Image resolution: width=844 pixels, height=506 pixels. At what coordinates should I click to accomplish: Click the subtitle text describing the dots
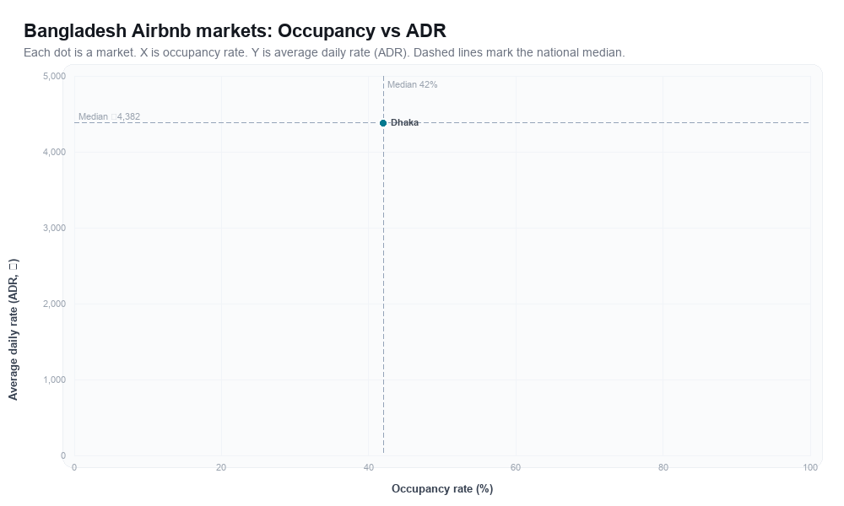[324, 52]
